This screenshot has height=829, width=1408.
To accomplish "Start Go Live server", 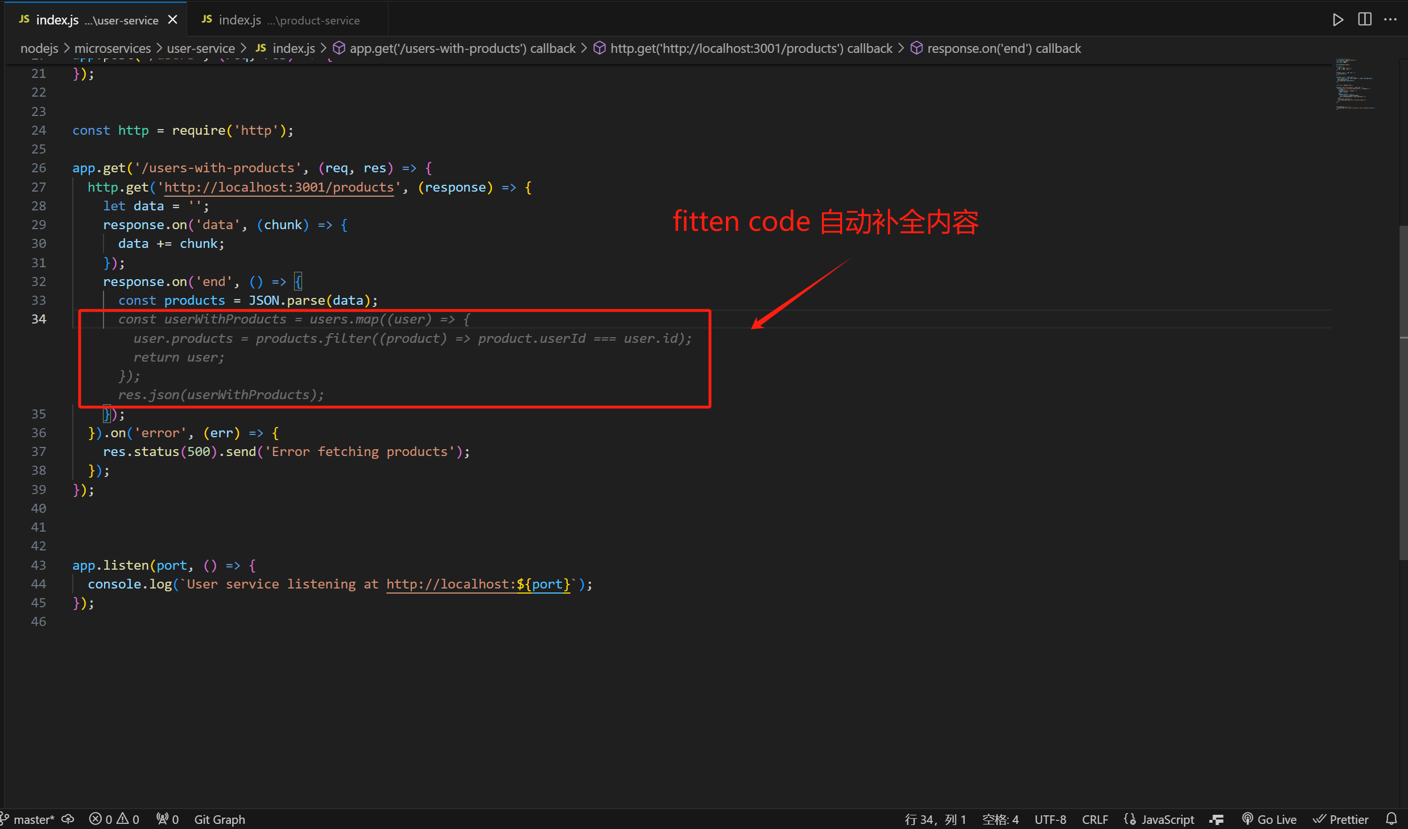I will 1269,819.
